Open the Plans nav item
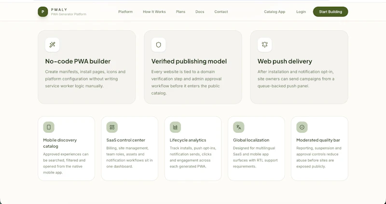Image resolution: width=386 pixels, height=204 pixels. pos(180,12)
